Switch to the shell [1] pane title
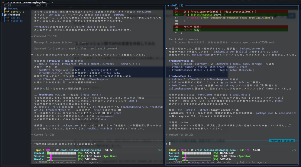The width and height of the screenshot is (301, 167). pyautogui.click(x=42, y=6)
